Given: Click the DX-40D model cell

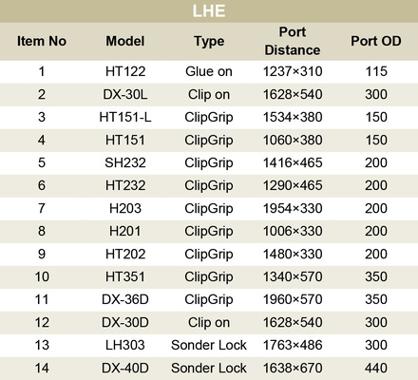Looking at the screenshot, I should [x=125, y=368].
